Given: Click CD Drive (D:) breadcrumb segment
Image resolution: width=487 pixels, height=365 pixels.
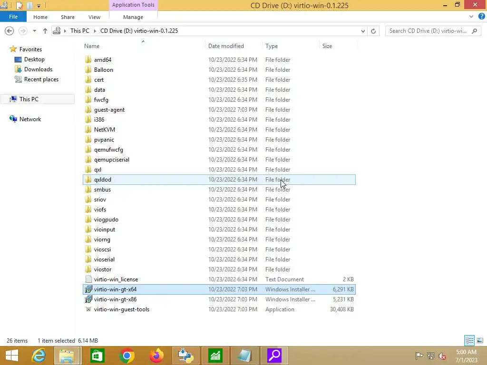Looking at the screenshot, I should (x=139, y=31).
